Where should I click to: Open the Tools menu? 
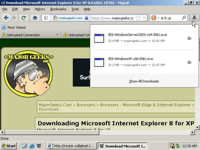coord(75,9)
